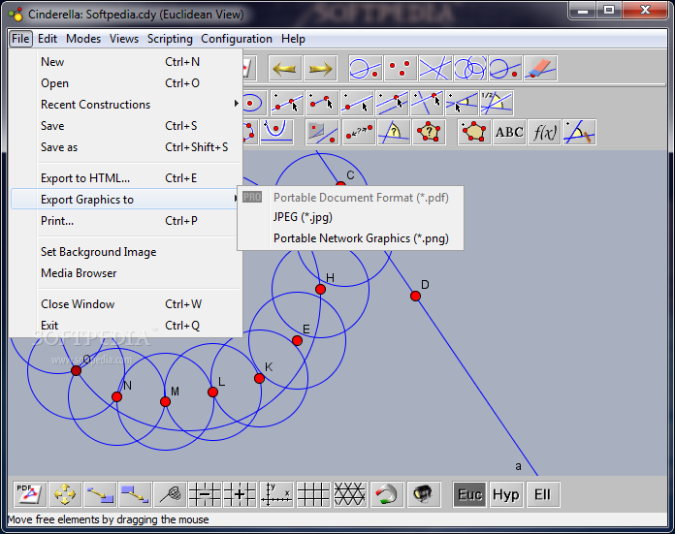This screenshot has width=675, height=534.
Task: Click the four-arrow translate view icon
Action: coord(65,494)
